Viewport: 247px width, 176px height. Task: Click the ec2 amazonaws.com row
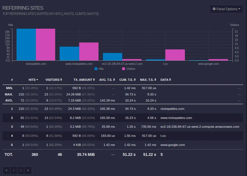(110, 127)
